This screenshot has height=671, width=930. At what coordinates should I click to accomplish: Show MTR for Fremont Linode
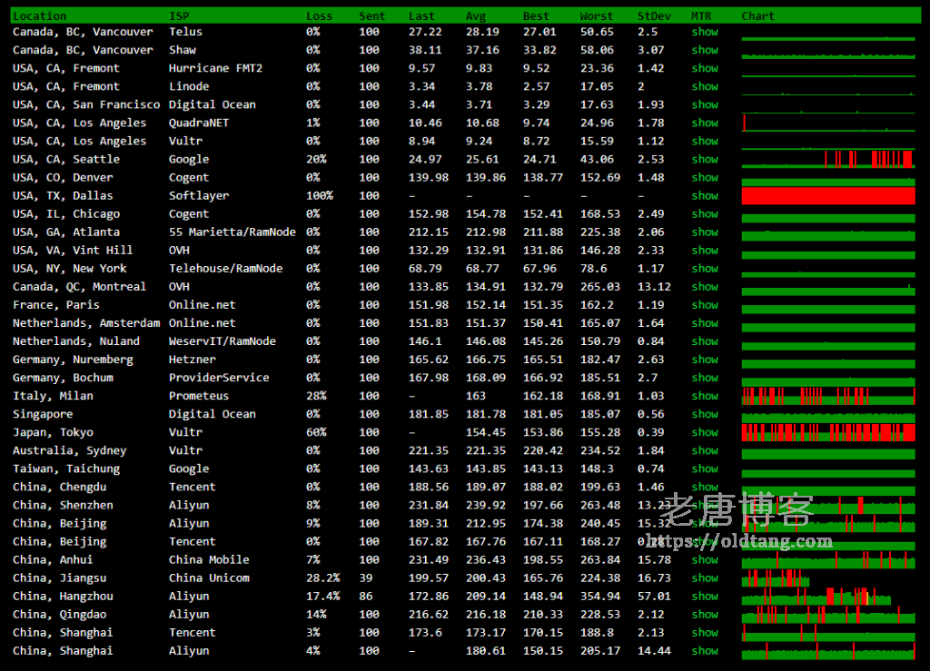click(705, 86)
